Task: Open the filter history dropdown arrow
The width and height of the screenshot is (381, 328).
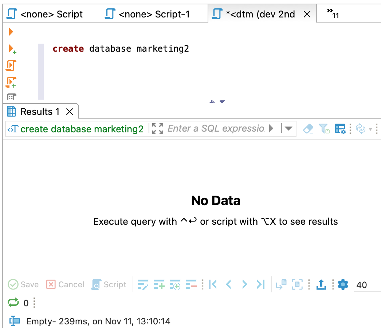Action: (288, 129)
